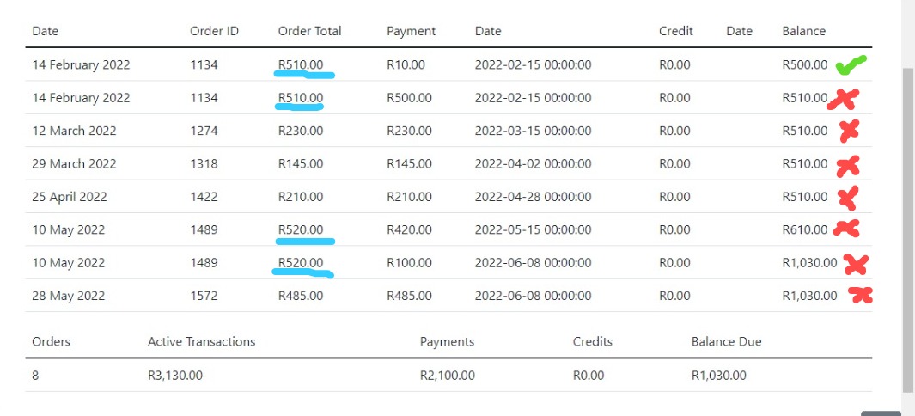This screenshot has height=416, width=915.
Task: Click the red X beside order 1274's balance
Action: pyautogui.click(x=849, y=131)
